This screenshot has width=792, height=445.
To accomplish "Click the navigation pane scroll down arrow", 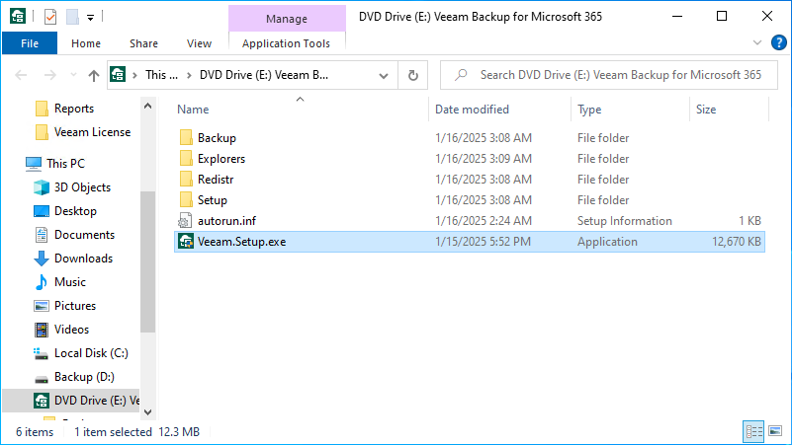I will point(148,411).
